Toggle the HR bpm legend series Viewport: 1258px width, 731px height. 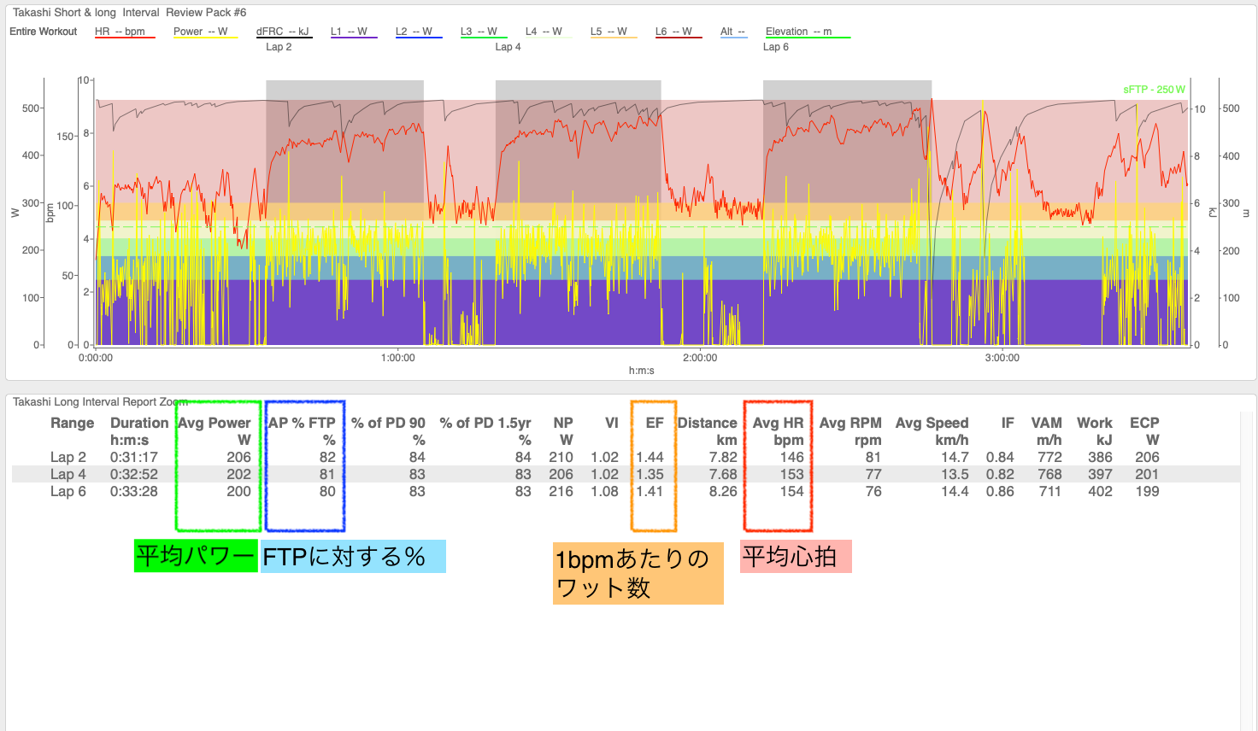pos(120,32)
